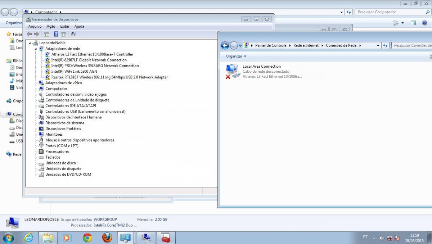The width and height of the screenshot is (432, 244).
Task: Open the Ação menu
Action: pos(51,26)
